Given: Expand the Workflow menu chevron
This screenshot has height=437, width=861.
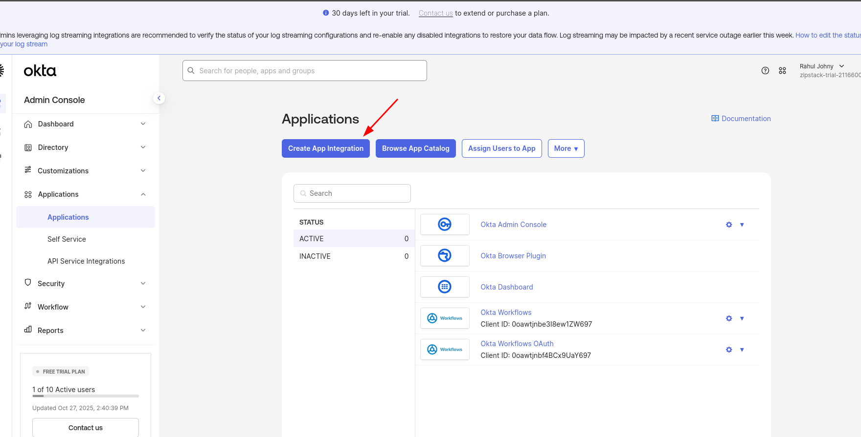Looking at the screenshot, I should (x=143, y=307).
